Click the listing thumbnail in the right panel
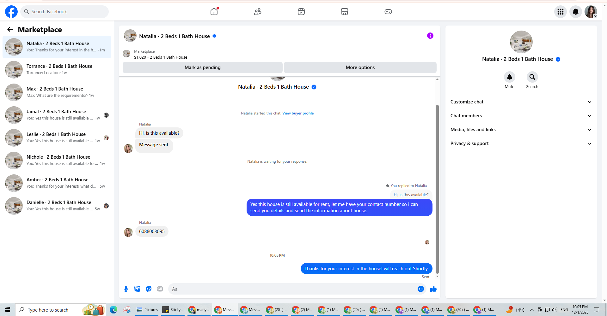This screenshot has height=316, width=607. [x=521, y=42]
